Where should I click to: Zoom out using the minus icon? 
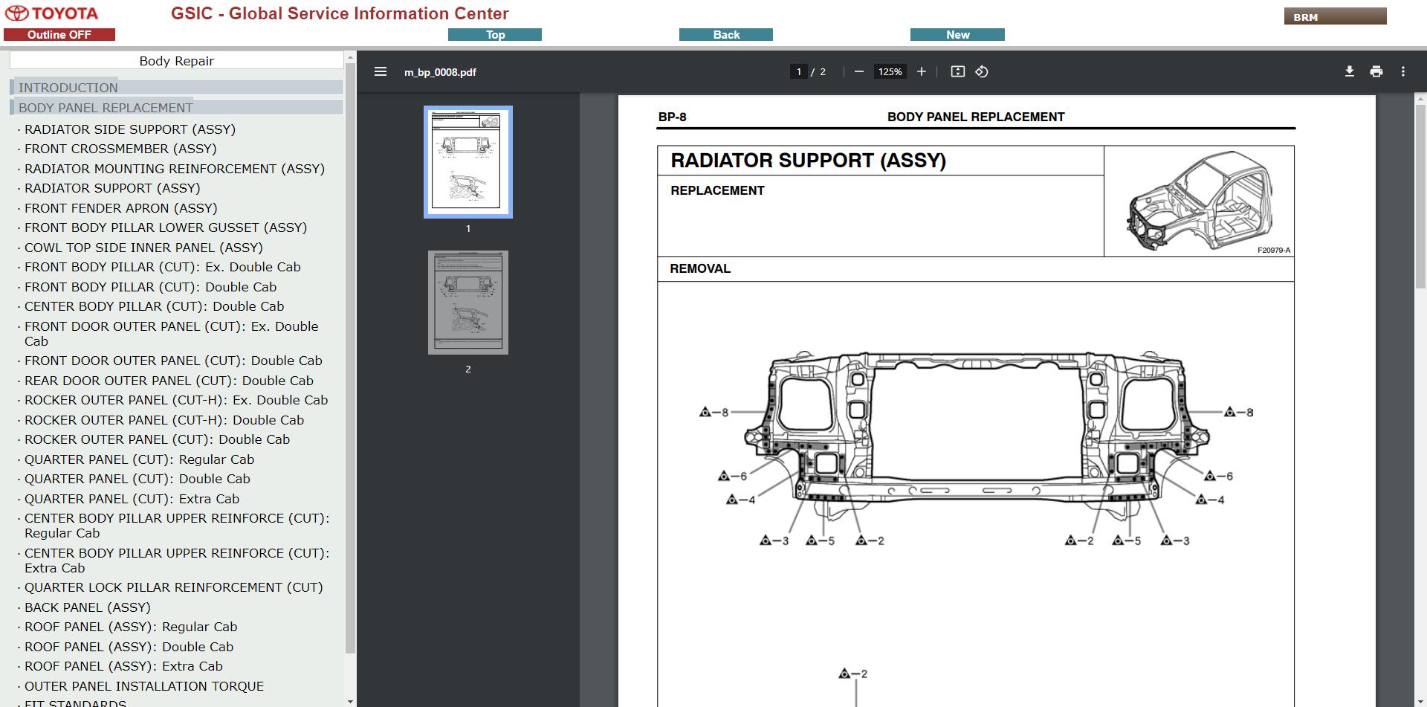tap(859, 72)
